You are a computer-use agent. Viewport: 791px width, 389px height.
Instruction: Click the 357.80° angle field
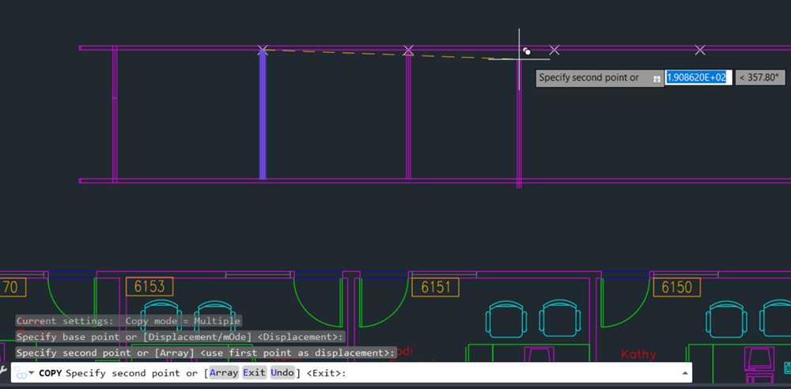point(759,77)
